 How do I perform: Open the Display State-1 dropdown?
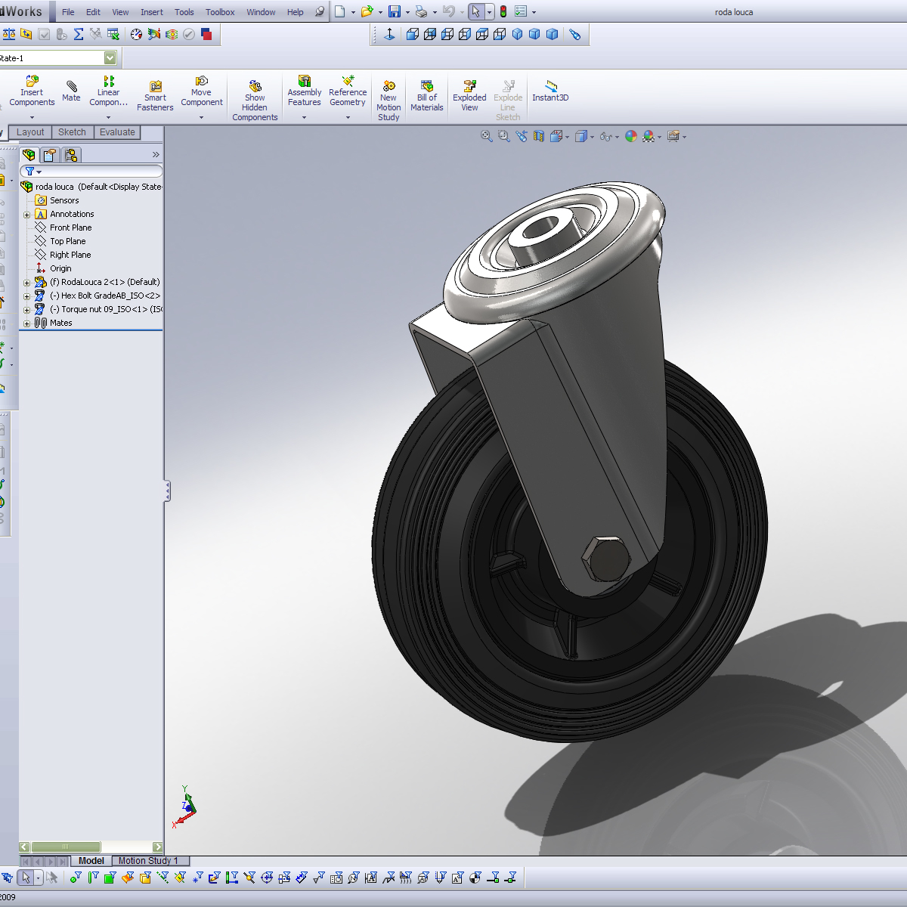[x=110, y=57]
